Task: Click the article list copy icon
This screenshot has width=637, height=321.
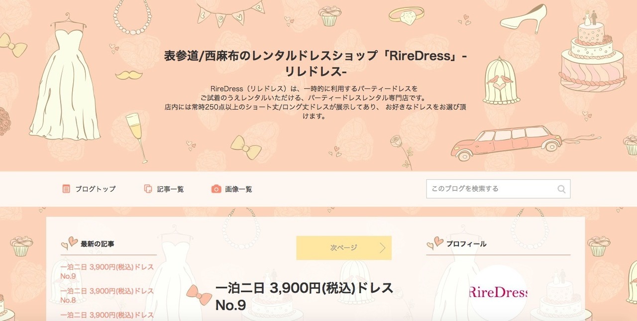Action: coord(148,189)
